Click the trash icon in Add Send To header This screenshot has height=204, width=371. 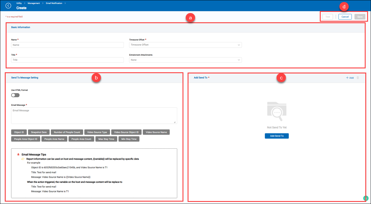tap(358, 77)
